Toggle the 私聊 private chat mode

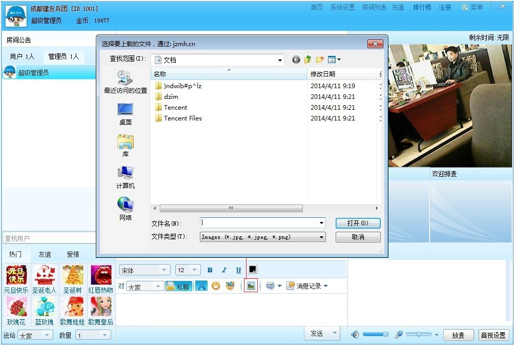178,286
